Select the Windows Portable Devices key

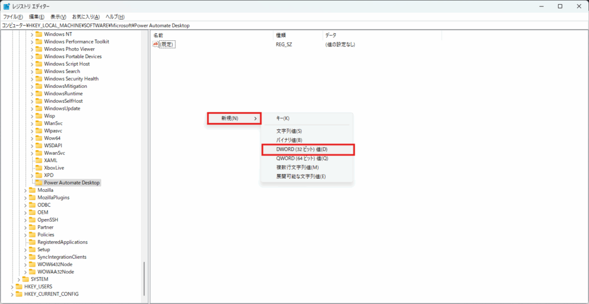click(x=73, y=57)
